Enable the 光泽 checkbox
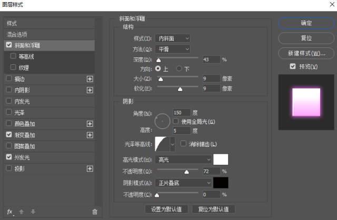This screenshot has width=337, height=220. [9, 112]
